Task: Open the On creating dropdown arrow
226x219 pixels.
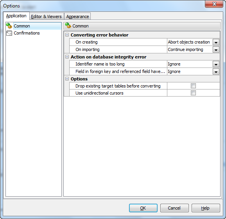Action: (x=216, y=42)
